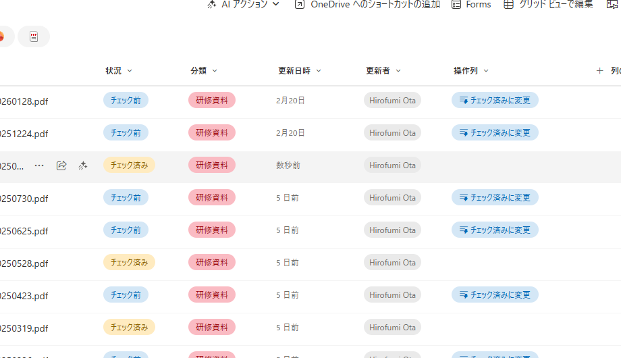
Task: Click the Forms icon in the command bar
Action: 456,4
